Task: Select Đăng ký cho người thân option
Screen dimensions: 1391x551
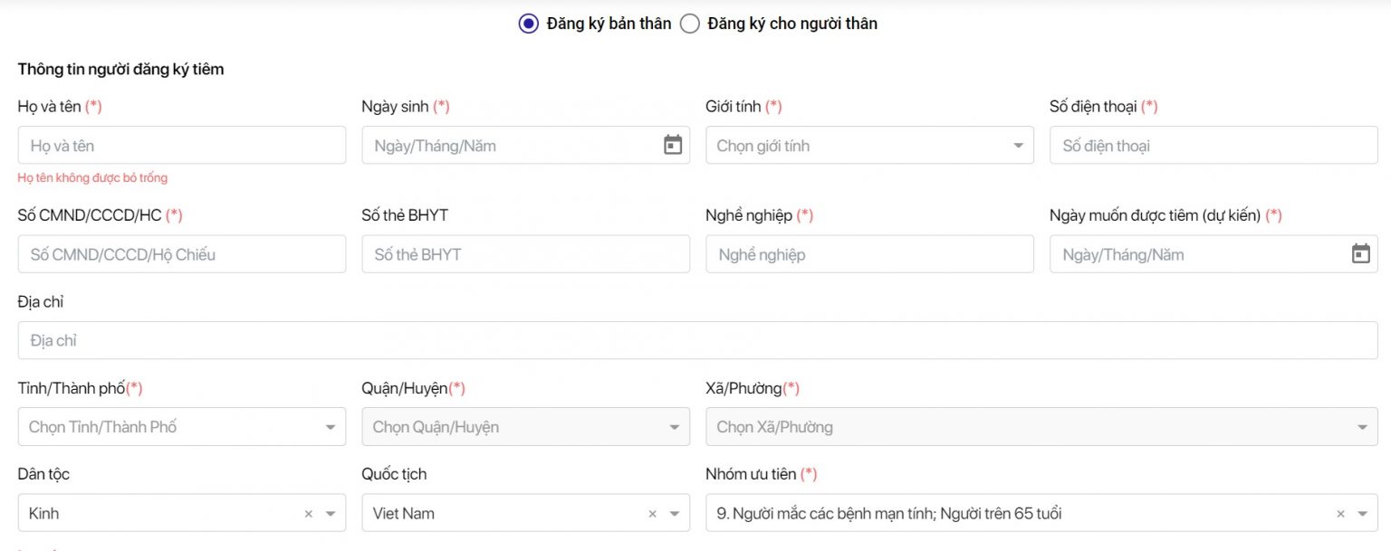Action: click(690, 24)
